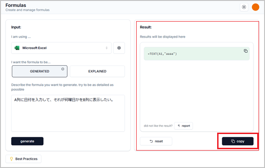This screenshot has height=168, width=265.
Task: Open the orange user avatar menu
Action: pos(255,7)
